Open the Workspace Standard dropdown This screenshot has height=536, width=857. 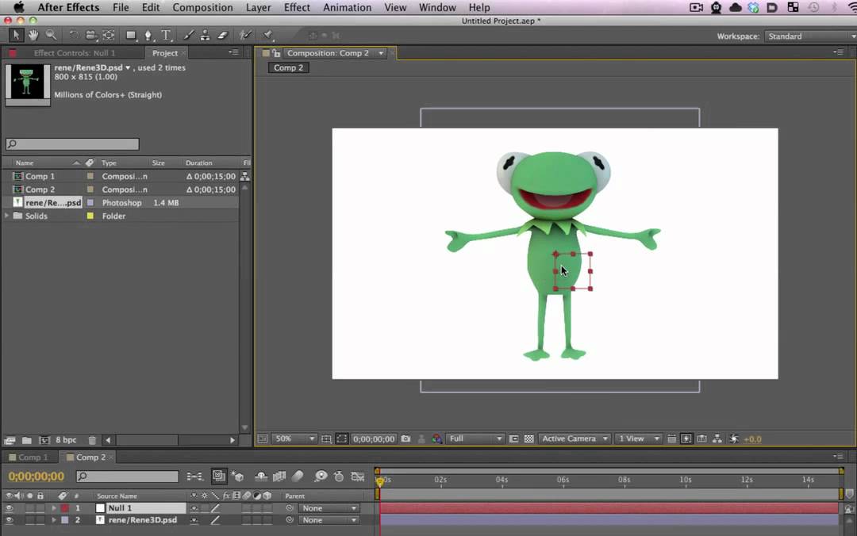(x=810, y=36)
